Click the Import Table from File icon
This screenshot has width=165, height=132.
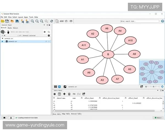(27, 21)
